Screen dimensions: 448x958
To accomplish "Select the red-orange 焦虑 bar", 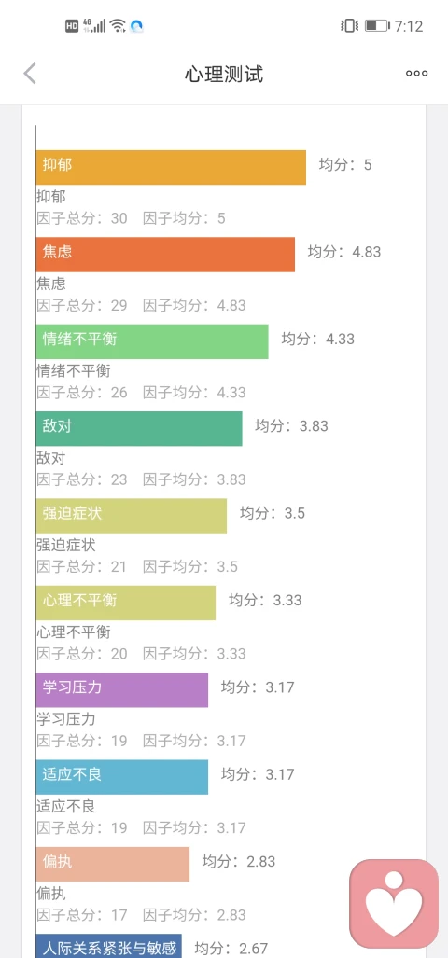I will 165,254.
